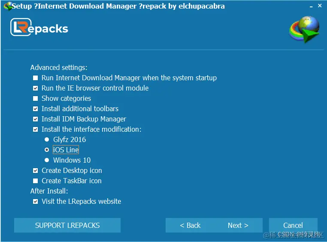Select the Glyfz 2016 radio option
Screen dimensions: 327x242
(x=47, y=139)
